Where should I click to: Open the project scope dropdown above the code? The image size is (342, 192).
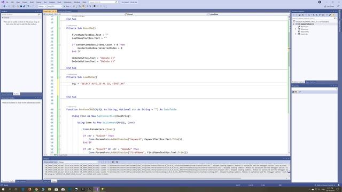point(84,14)
